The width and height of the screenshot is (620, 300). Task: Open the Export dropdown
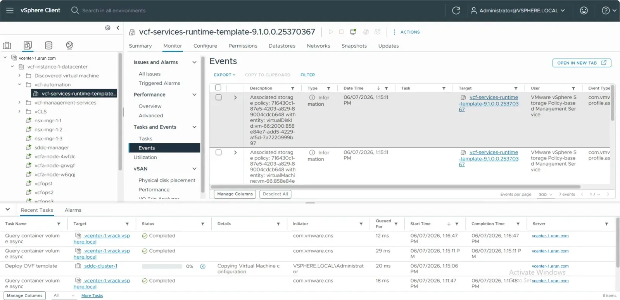point(225,75)
